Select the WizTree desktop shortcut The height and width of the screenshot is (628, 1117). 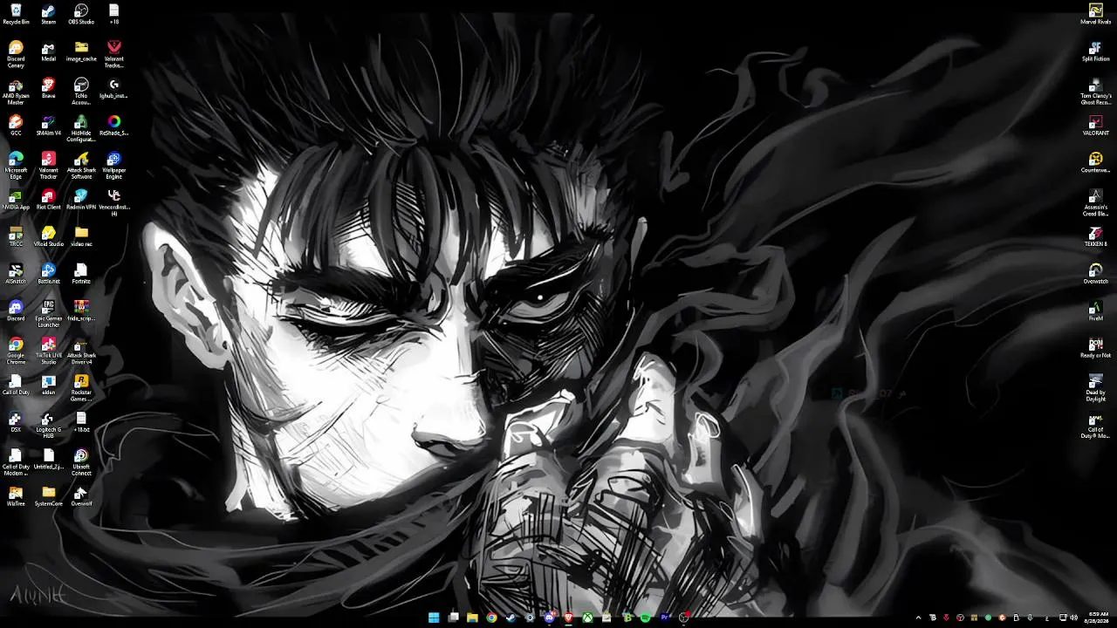[16, 496]
